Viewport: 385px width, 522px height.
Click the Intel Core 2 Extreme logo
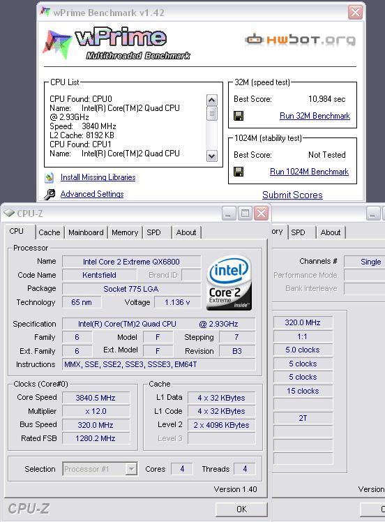coord(229,283)
